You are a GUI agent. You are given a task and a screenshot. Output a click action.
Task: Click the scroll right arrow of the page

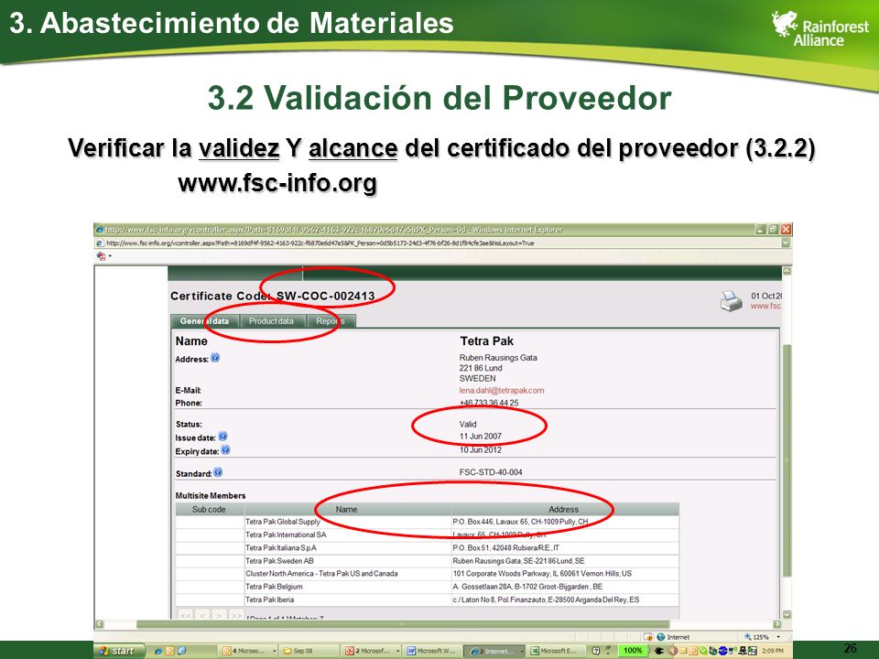point(777,623)
